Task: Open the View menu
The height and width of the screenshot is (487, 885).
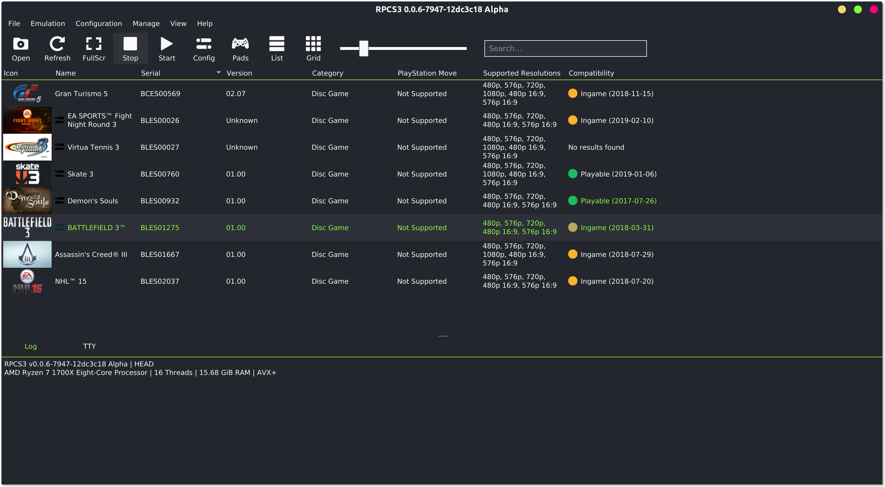Action: [178, 23]
